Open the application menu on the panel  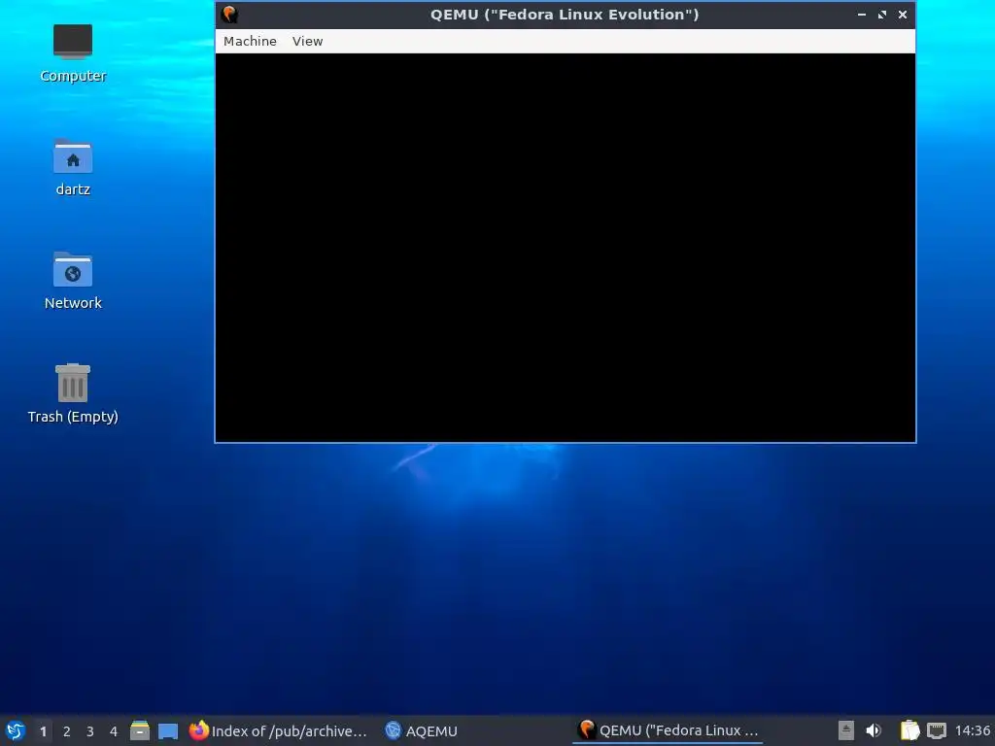[x=16, y=730]
